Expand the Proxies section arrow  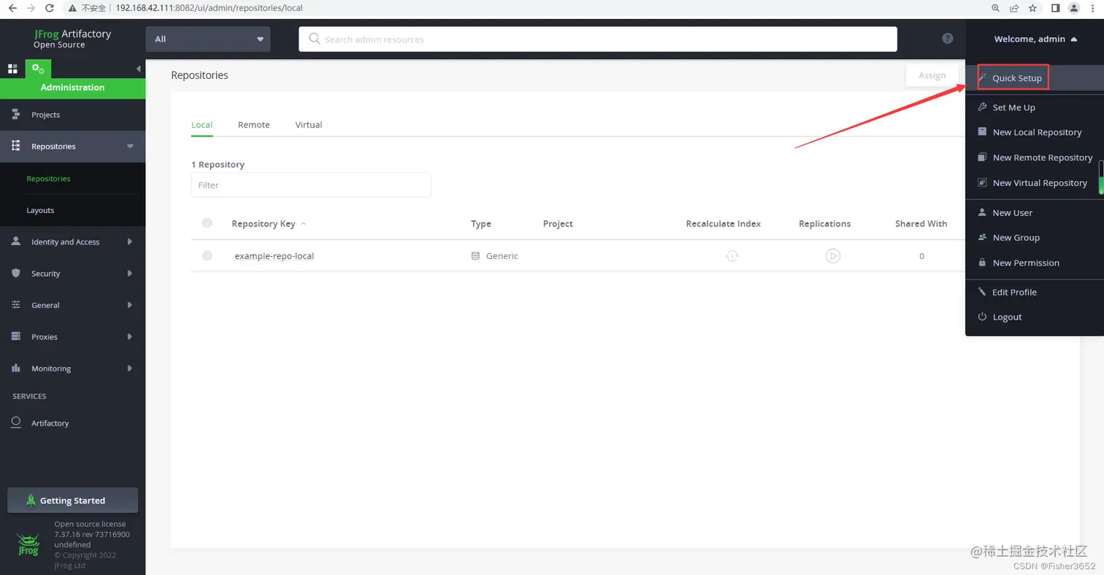pos(130,336)
